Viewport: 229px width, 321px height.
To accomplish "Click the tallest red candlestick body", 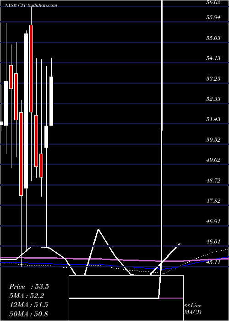I will click(x=31, y=69).
